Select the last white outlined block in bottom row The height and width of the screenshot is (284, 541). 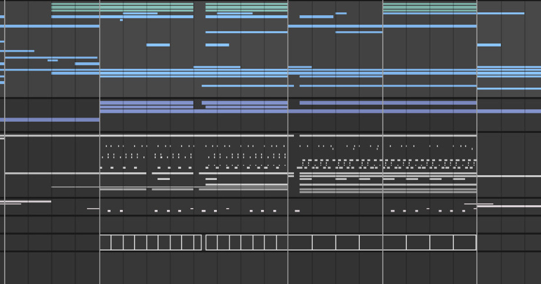click(x=465, y=243)
